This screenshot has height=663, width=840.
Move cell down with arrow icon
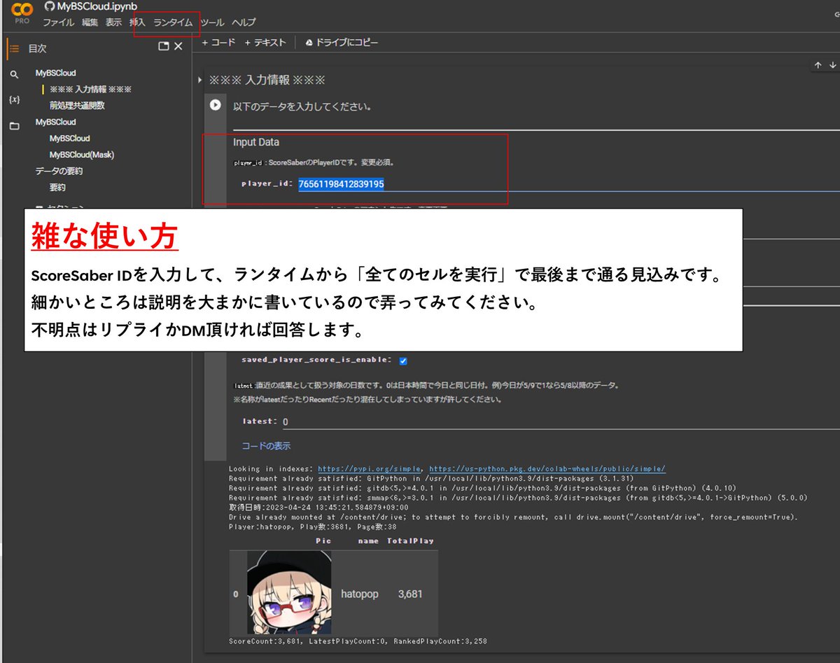pyautogui.click(x=832, y=65)
